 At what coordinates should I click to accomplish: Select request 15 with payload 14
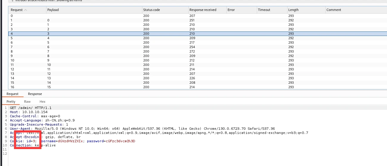[x=198, y=83]
